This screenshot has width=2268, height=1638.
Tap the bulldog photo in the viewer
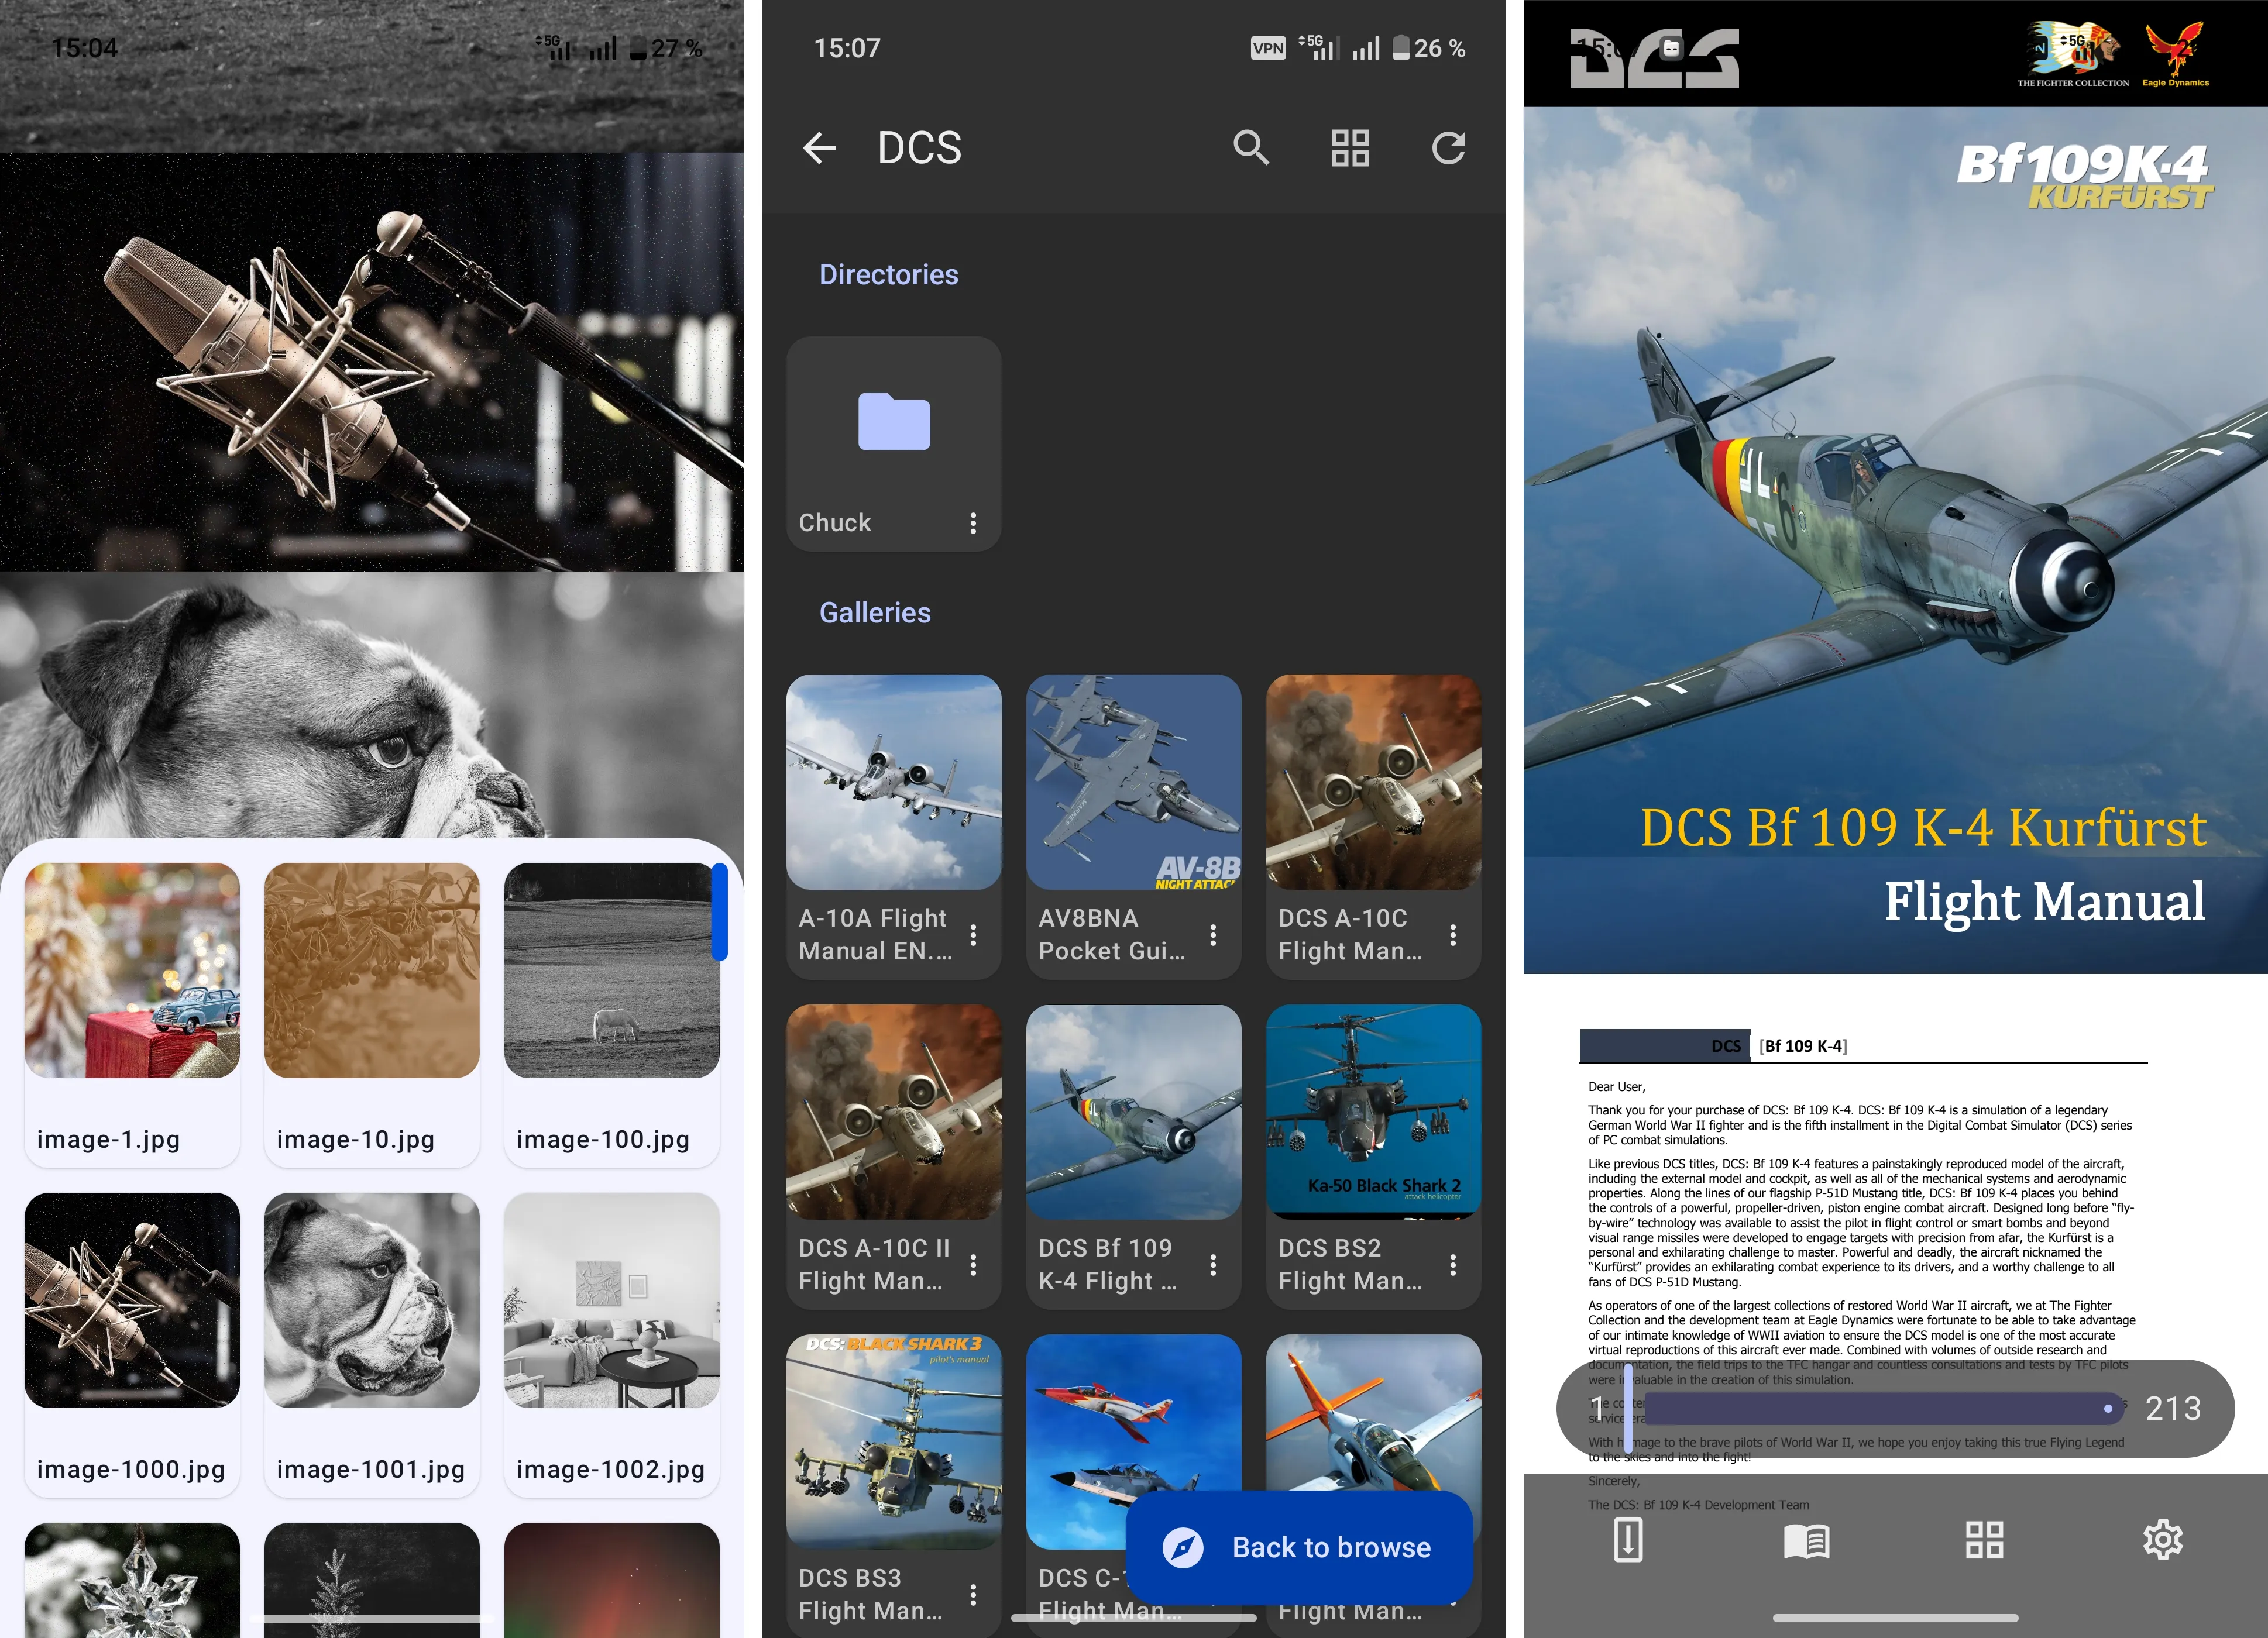point(372,705)
